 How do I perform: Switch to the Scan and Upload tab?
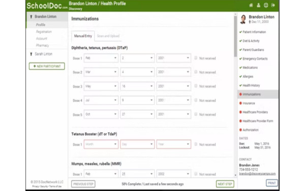click(x=108, y=36)
